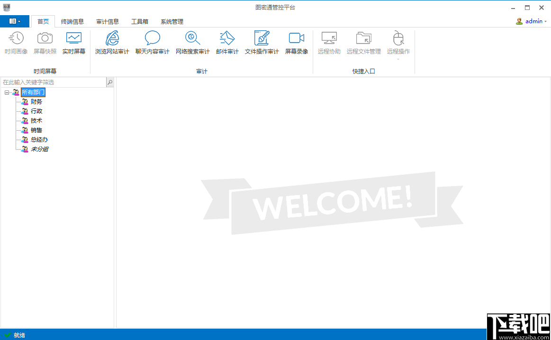This screenshot has height=340, width=551.
Task: Select the 技术 department
Action: tap(36, 121)
